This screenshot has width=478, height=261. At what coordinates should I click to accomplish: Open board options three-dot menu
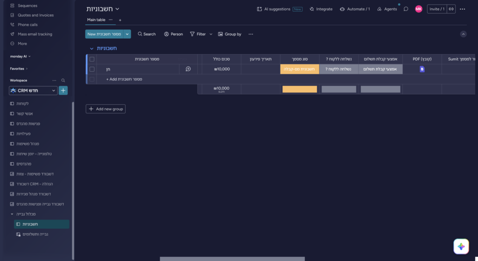coord(463,9)
